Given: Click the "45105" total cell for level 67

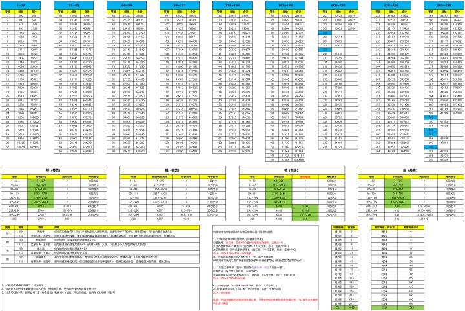Looking at the screenshot, I should 140,20.
